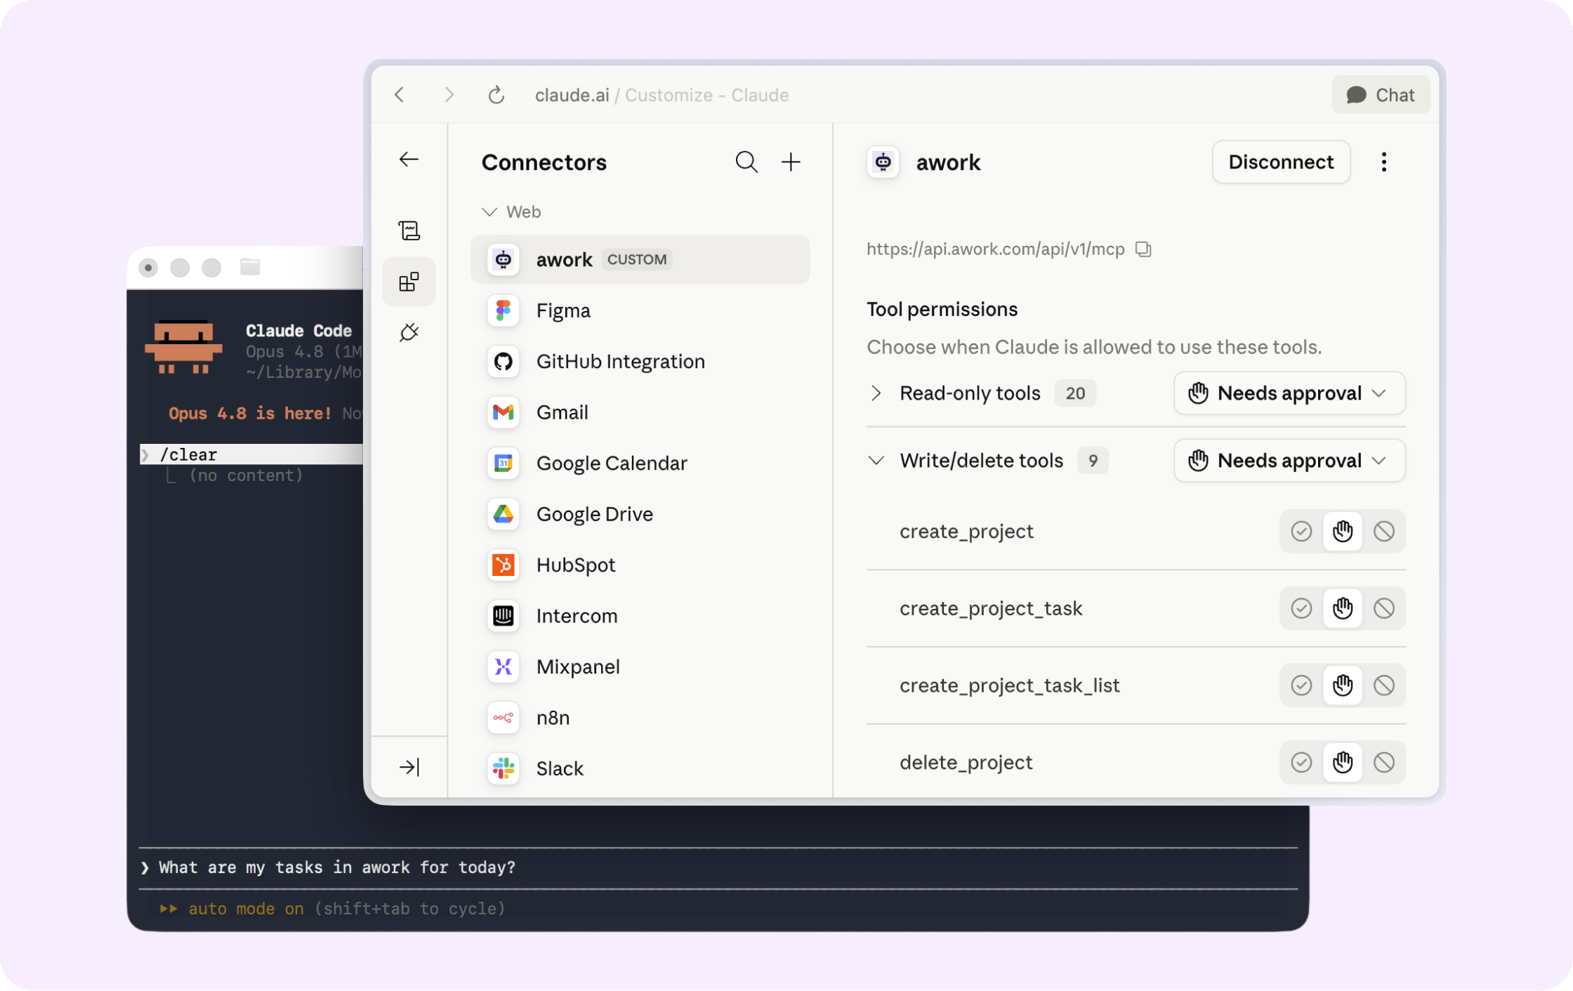Click the "Tool permissions" heading

942,310
